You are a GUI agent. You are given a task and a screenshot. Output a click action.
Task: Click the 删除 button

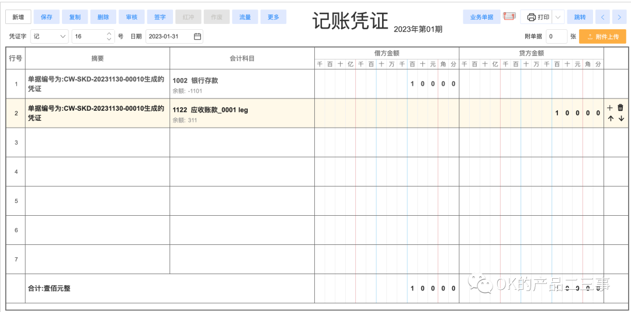pos(103,17)
